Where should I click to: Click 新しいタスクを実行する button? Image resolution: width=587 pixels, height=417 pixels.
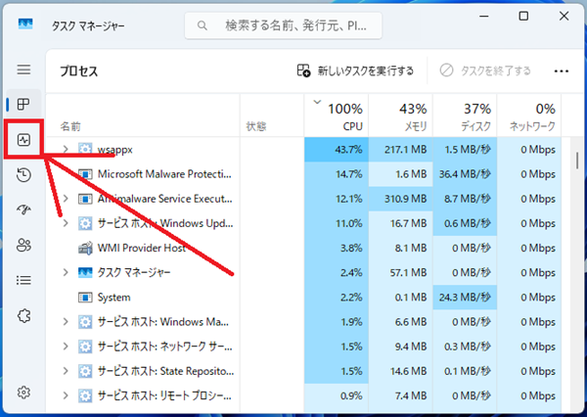pos(355,70)
